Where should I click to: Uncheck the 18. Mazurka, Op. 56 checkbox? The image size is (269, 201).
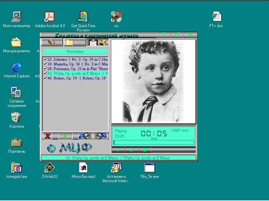(45, 64)
